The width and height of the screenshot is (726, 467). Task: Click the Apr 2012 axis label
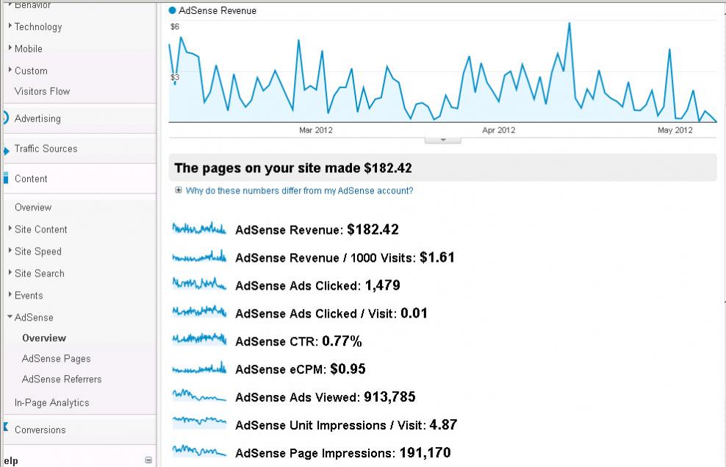coord(499,130)
